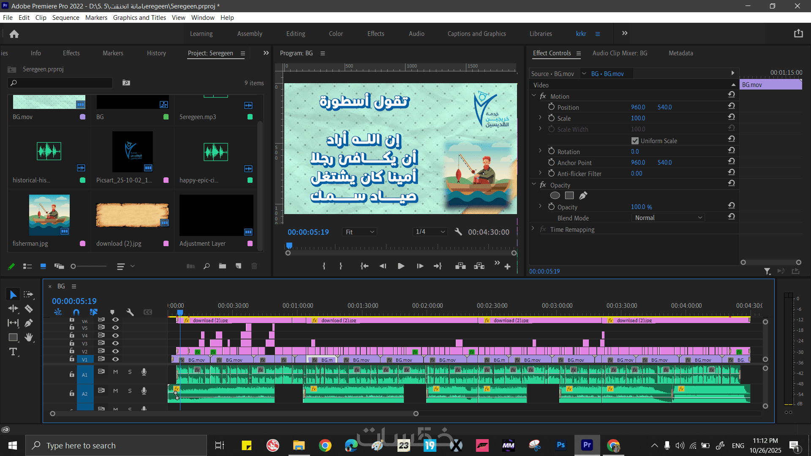
Task: Open Photoshop from the taskbar
Action: (x=561, y=445)
